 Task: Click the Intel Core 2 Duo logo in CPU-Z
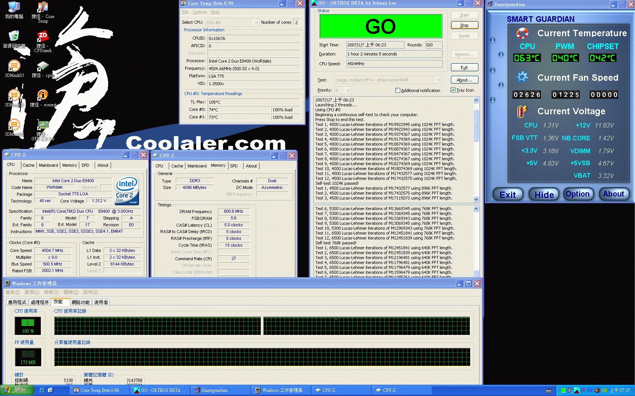127,191
